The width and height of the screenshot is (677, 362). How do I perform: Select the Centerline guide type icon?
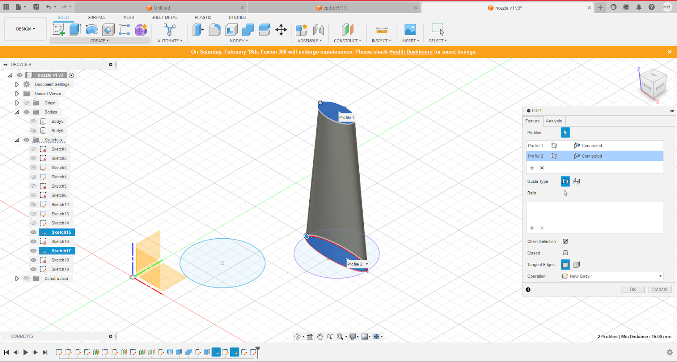pos(577,181)
